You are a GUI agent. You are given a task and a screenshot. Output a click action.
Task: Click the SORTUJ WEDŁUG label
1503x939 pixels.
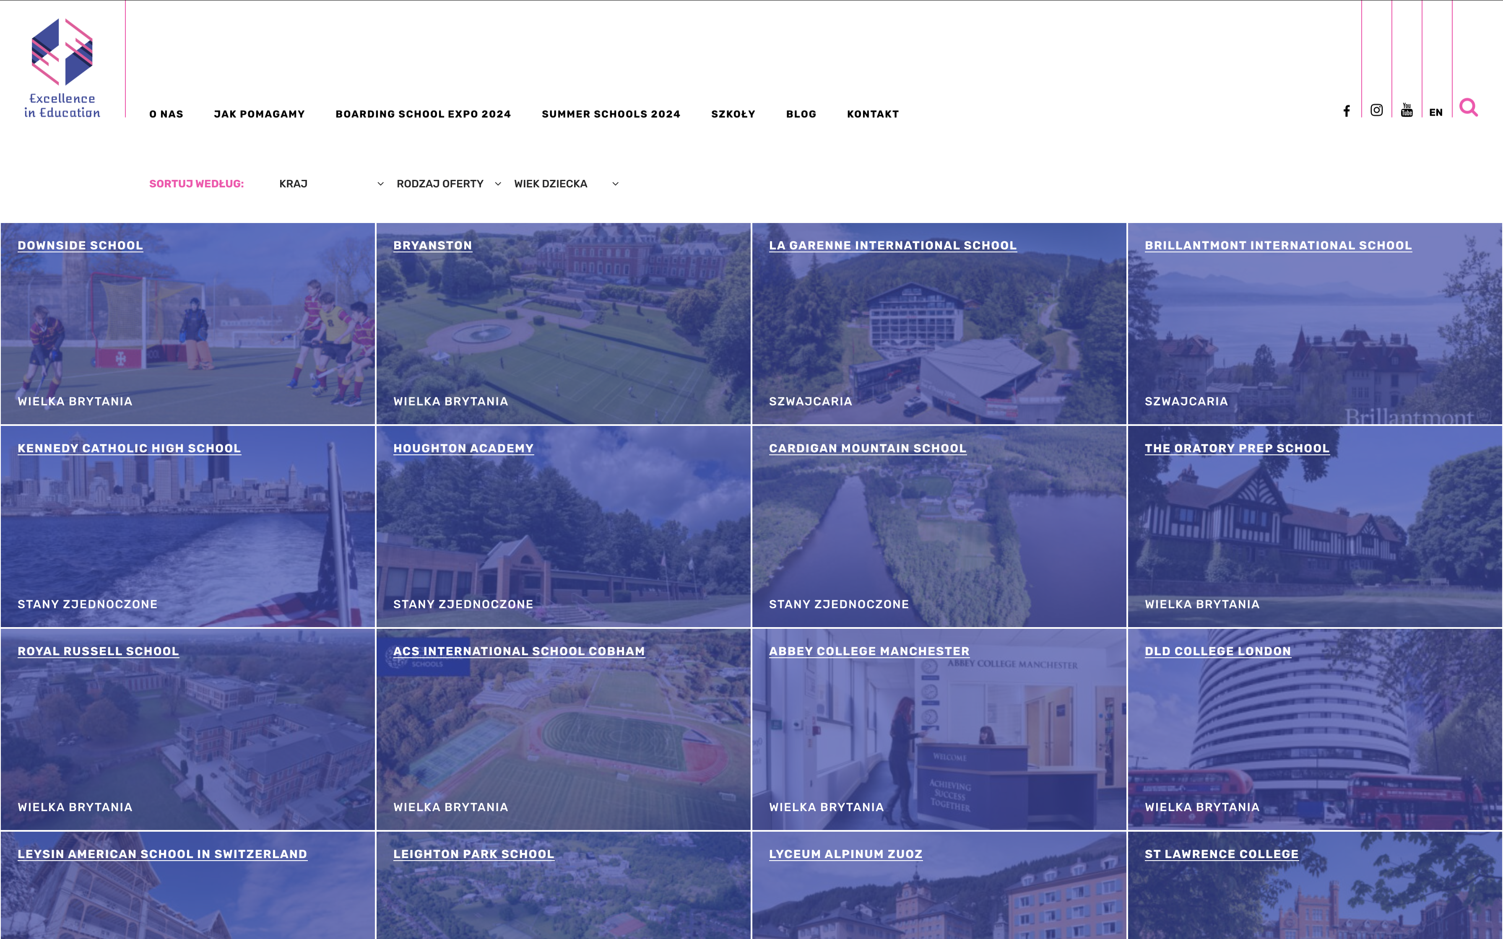pos(196,184)
